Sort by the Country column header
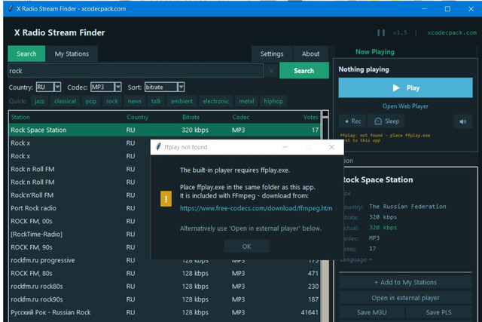Image resolution: width=482 pixels, height=322 pixels. (137, 118)
